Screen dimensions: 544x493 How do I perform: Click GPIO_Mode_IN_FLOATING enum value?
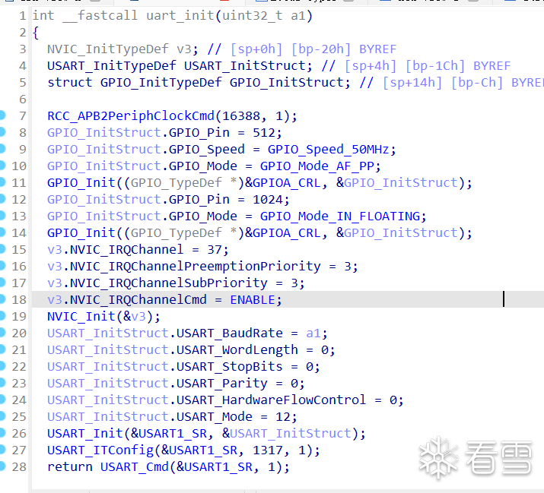(340, 216)
